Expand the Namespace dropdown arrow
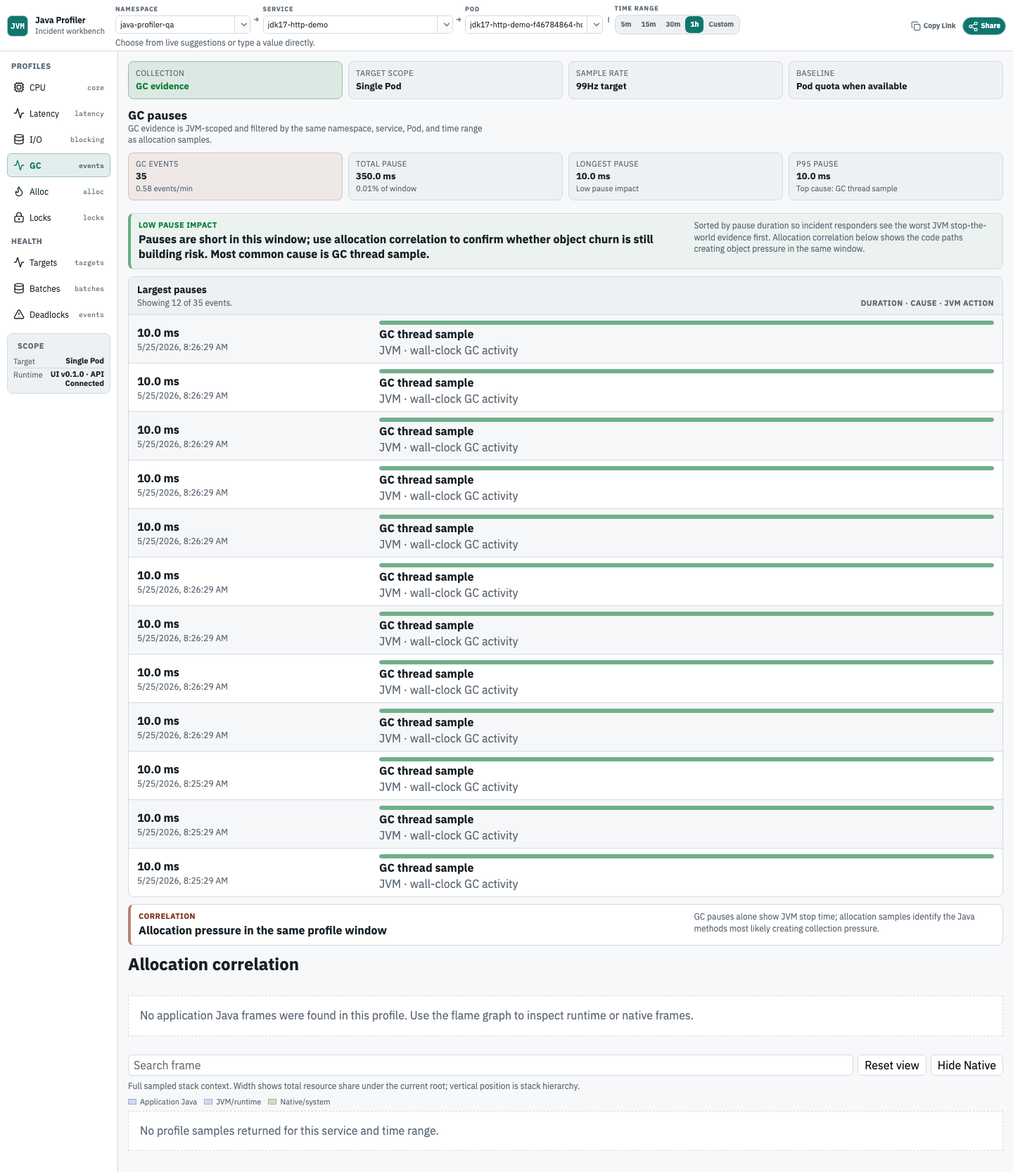Screen dimensions: 1013x1172 click(x=243, y=25)
